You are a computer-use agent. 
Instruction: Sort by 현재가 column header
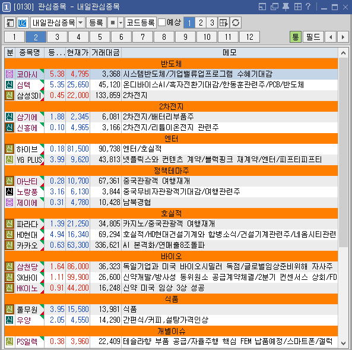(x=78, y=53)
